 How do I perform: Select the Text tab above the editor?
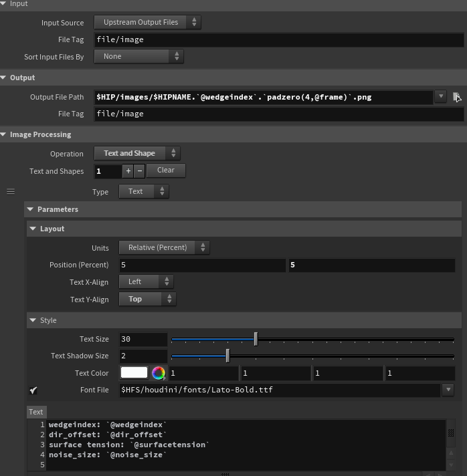click(36, 412)
